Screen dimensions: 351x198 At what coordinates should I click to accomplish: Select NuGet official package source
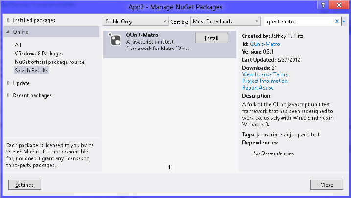pyautogui.click(x=49, y=62)
